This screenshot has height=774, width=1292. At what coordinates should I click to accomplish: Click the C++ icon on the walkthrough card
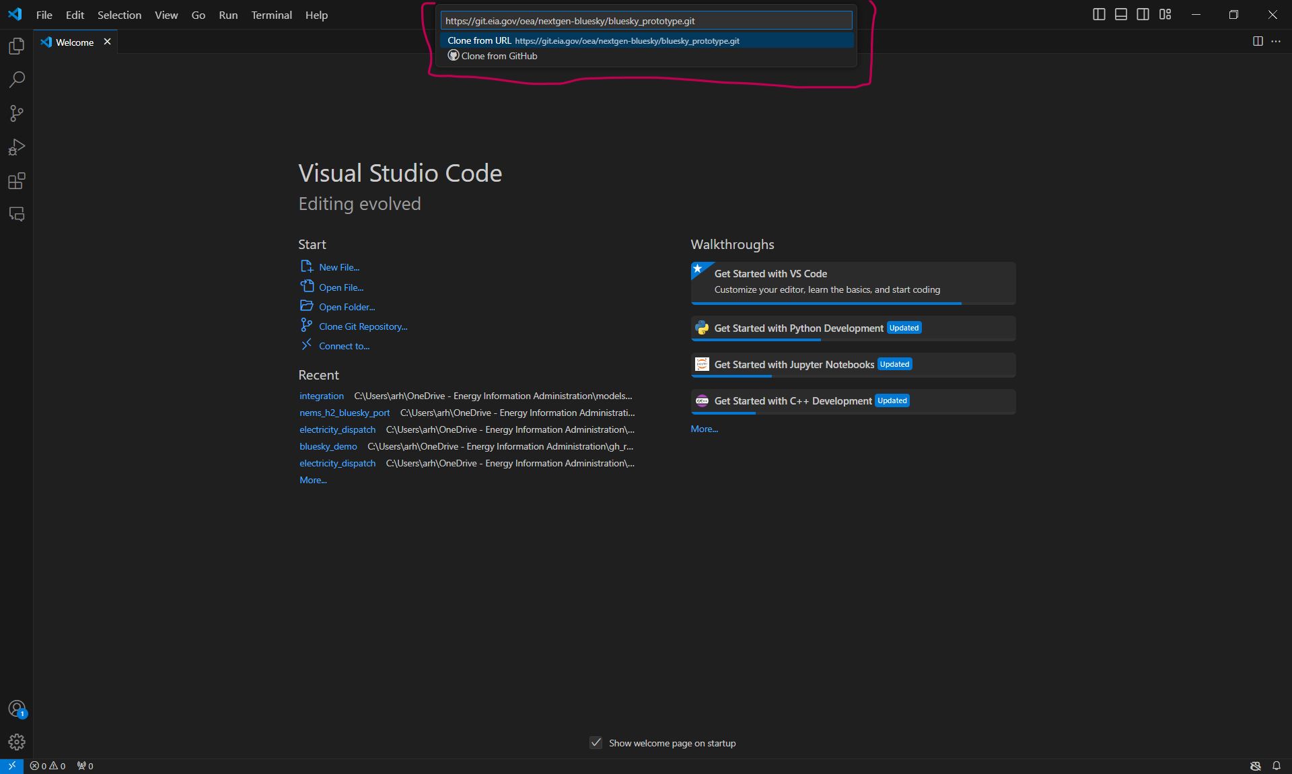(702, 400)
